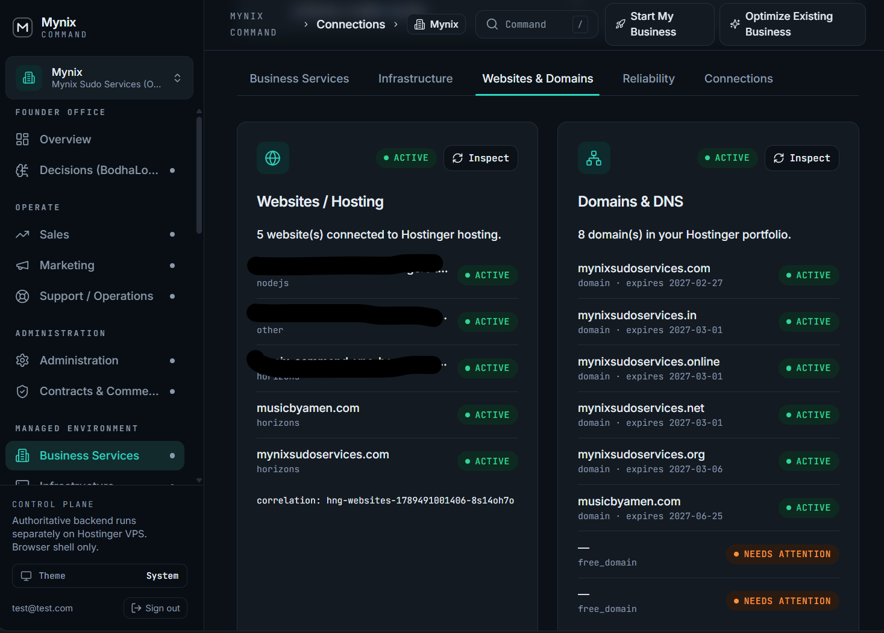Switch to the Reliability tab
Image resolution: width=884 pixels, height=633 pixels.
click(648, 78)
